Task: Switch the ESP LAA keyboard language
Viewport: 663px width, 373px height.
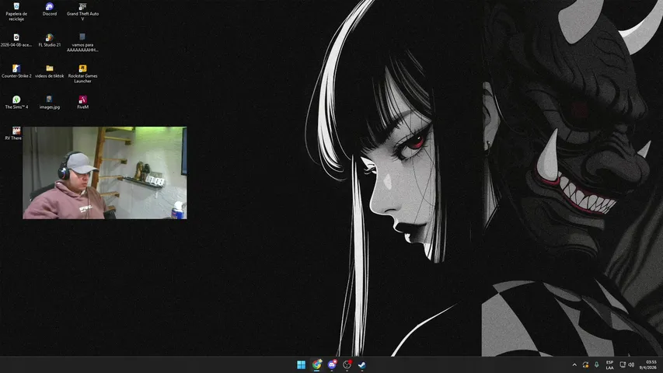Action: point(609,364)
